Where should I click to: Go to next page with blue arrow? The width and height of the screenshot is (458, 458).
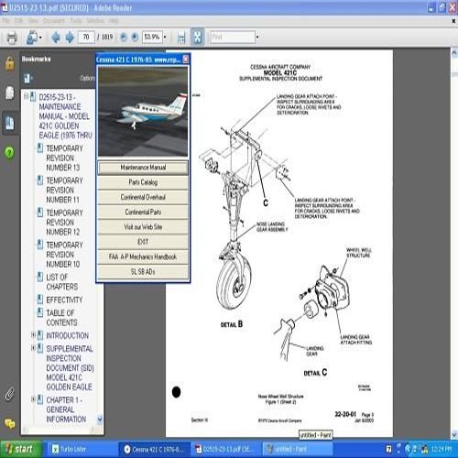(x=70, y=38)
